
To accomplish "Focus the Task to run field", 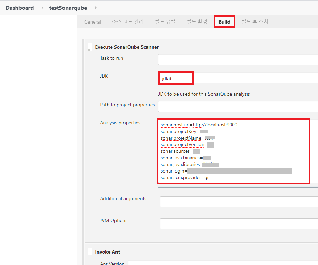I will 238,60.
